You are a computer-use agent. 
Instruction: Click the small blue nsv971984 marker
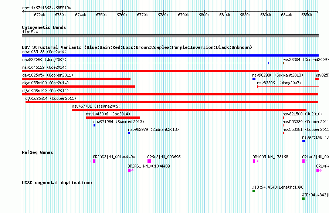pos(94,125)
